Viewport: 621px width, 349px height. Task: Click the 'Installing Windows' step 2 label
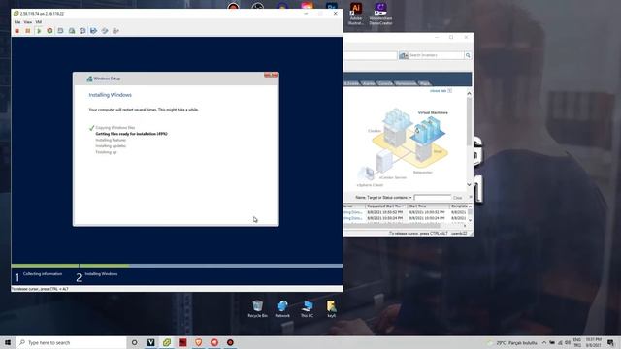point(101,273)
